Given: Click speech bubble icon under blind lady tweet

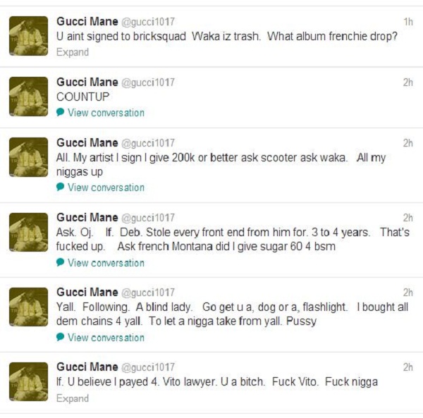Looking at the screenshot, I should click(x=60, y=338).
